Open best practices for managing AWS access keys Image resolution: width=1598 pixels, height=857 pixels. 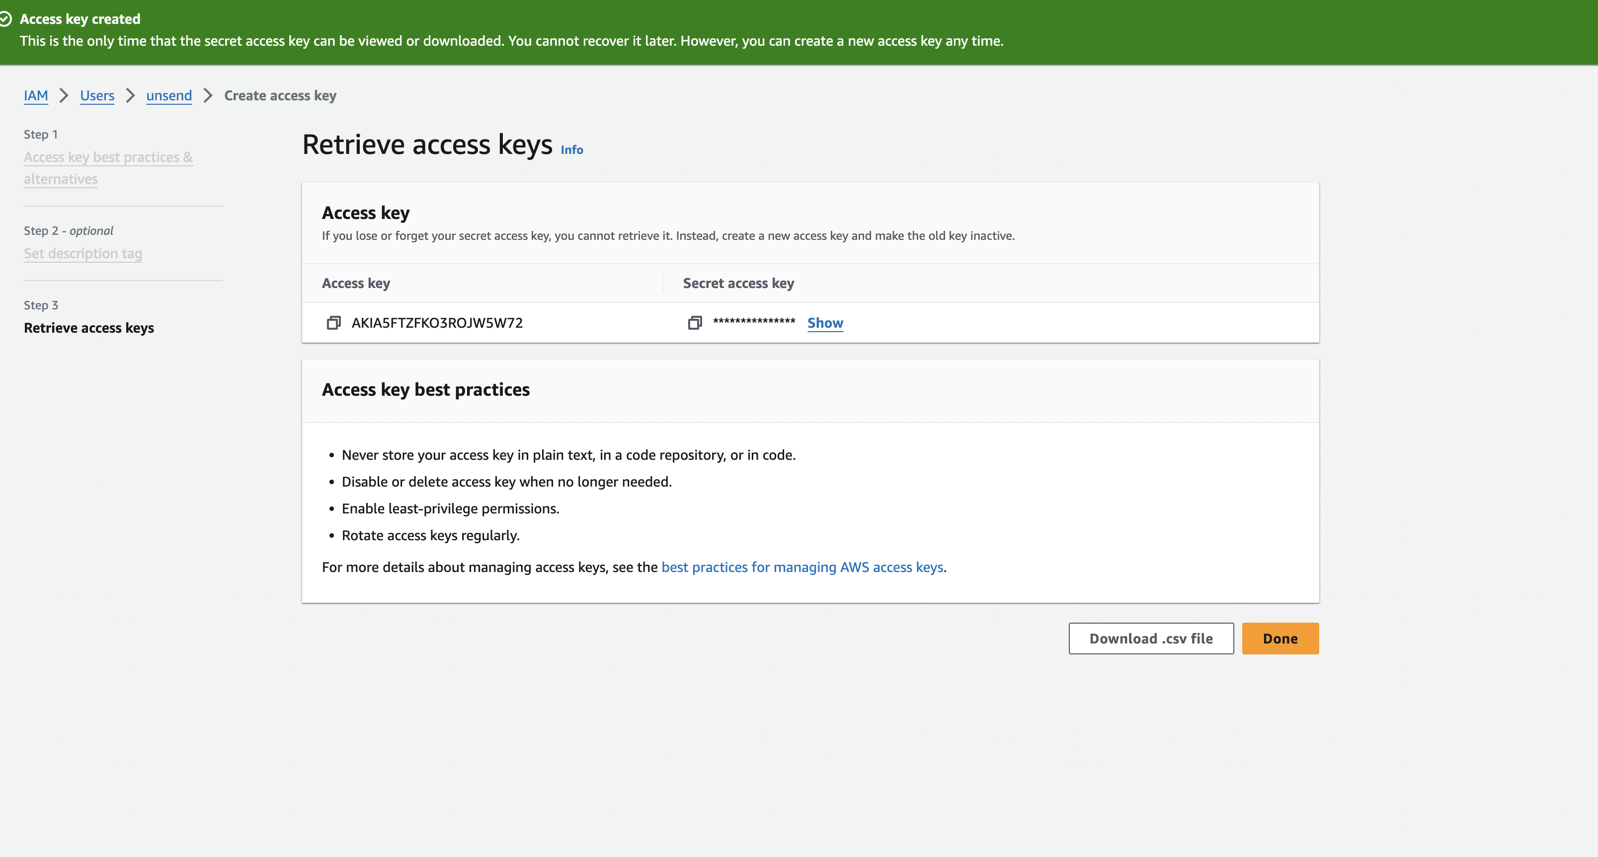tap(801, 567)
